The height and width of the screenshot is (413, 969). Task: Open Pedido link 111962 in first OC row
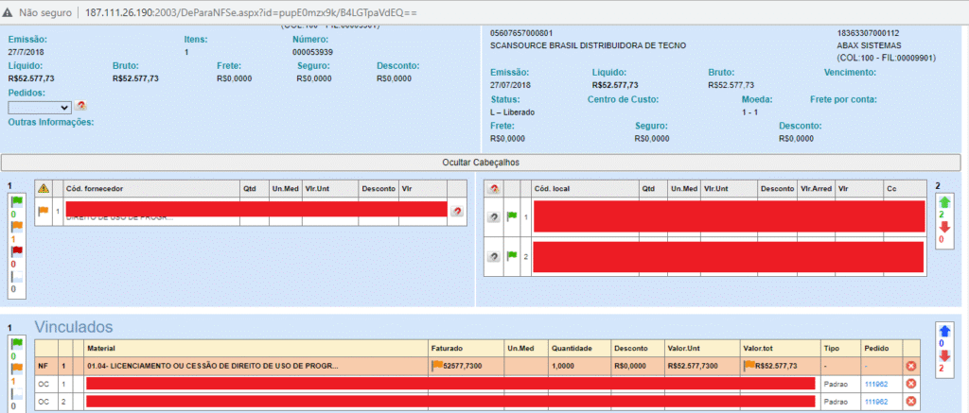(x=875, y=384)
